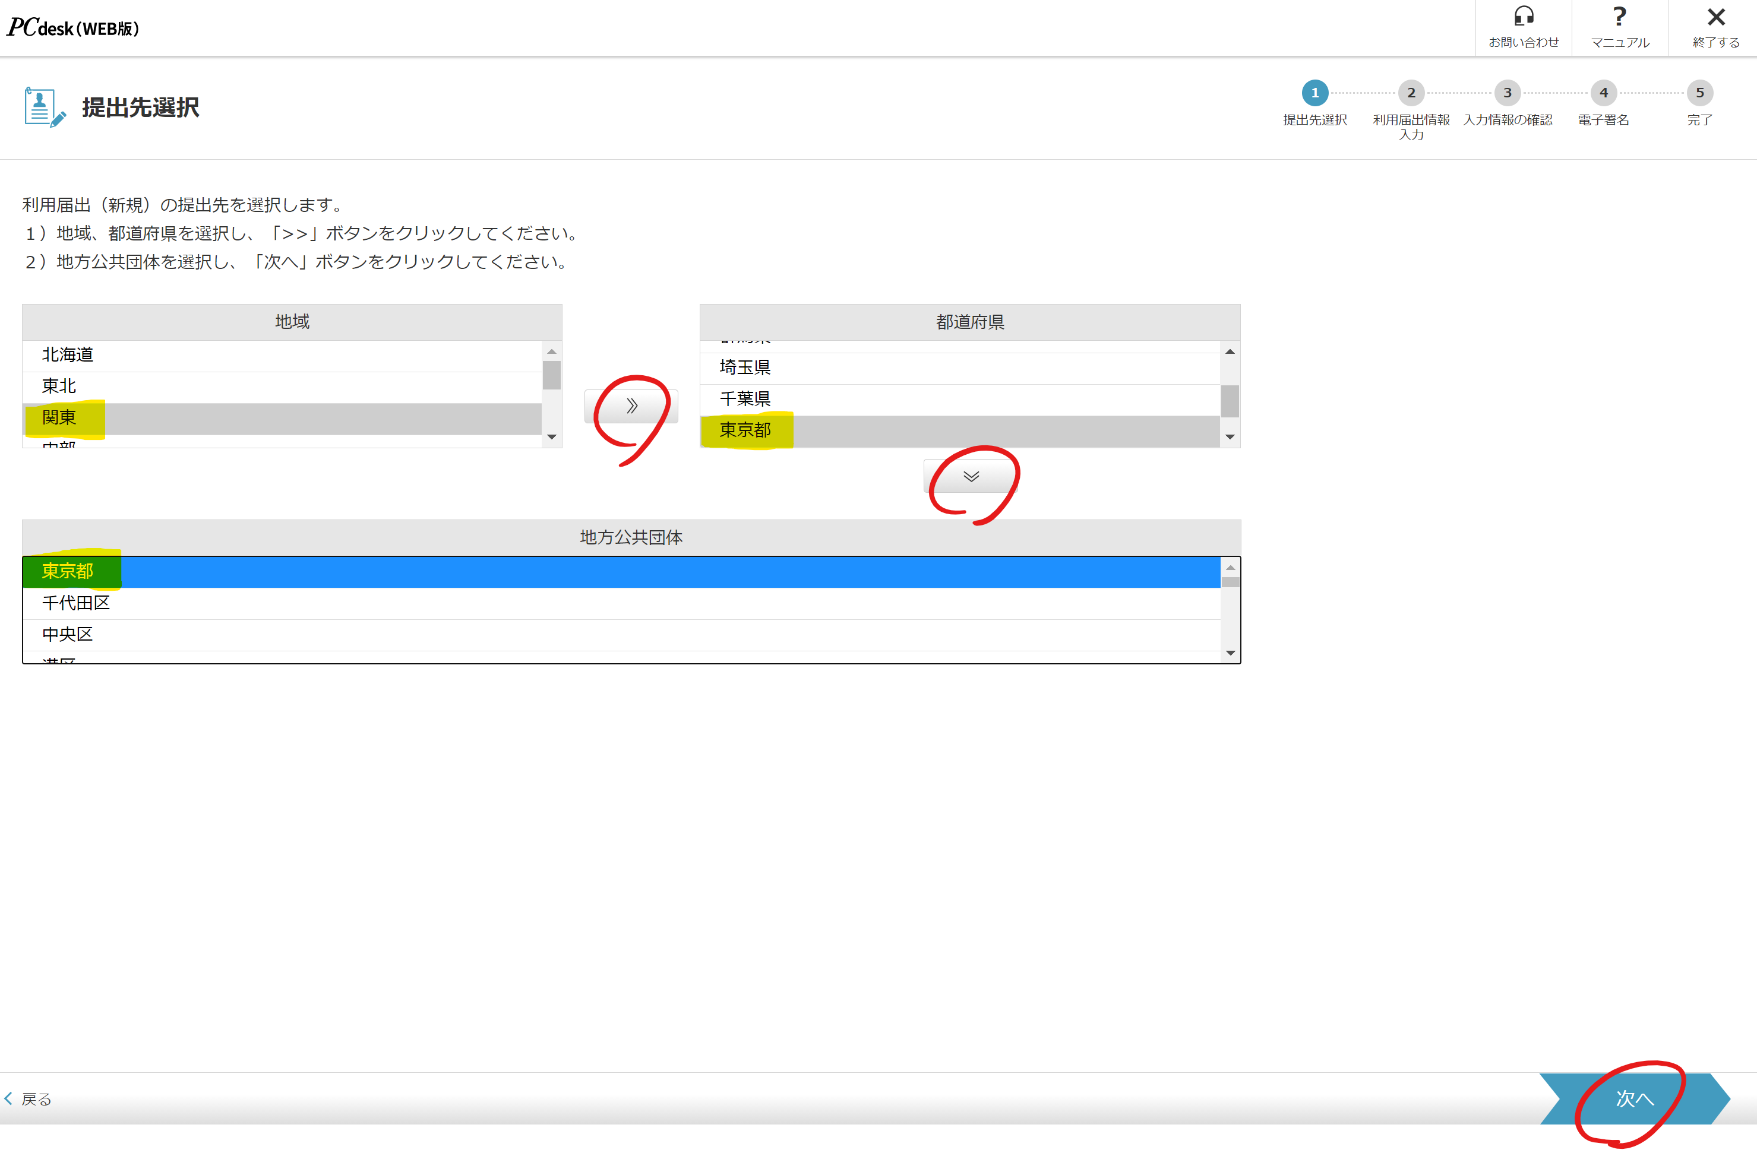Image resolution: width=1757 pixels, height=1153 pixels.
Task: Select 東京都 in the 地方公共団体 list
Action: point(621,572)
